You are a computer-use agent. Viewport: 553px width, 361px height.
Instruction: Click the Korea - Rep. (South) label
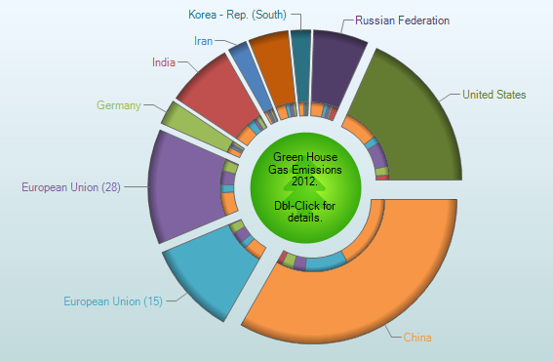(x=237, y=15)
